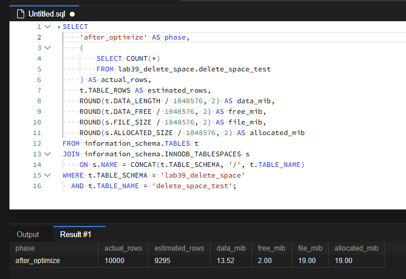Place cursor on 'after_optimize' string literal
Viewport: 406px width, 279px height.
113,37
